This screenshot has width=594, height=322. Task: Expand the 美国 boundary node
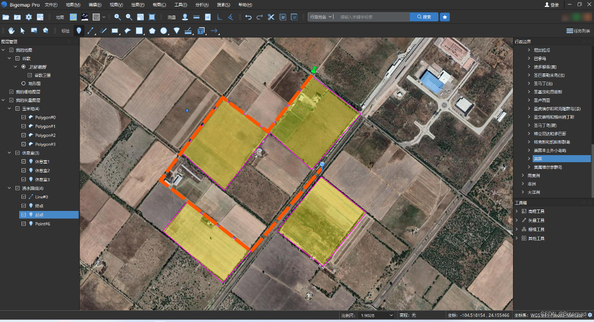point(529,158)
